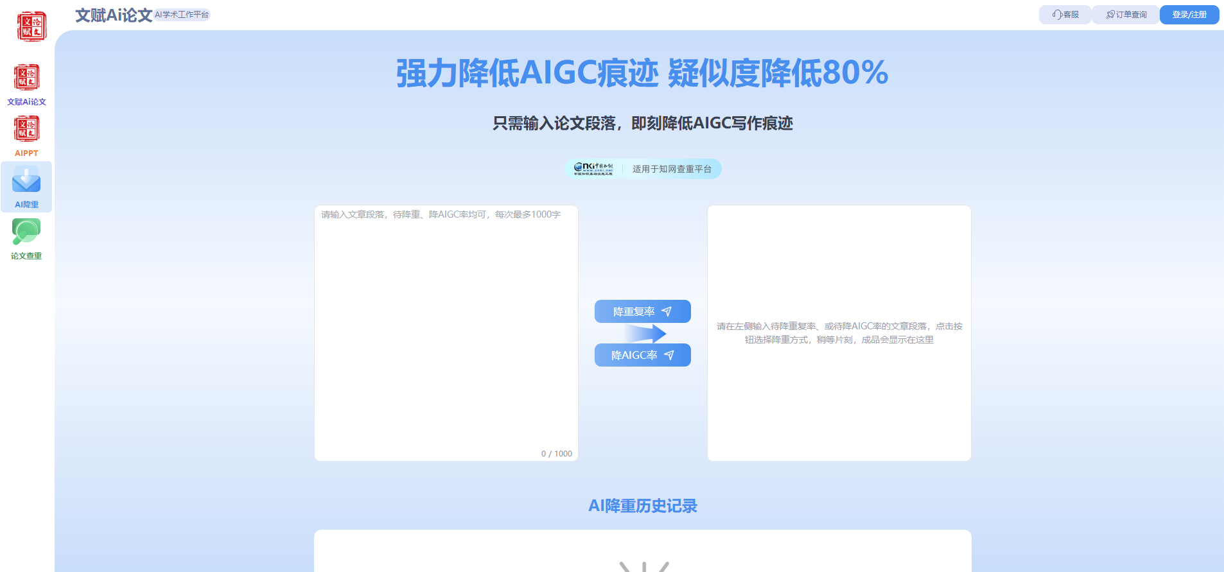Select the AI降重 sidebar item

(x=26, y=187)
